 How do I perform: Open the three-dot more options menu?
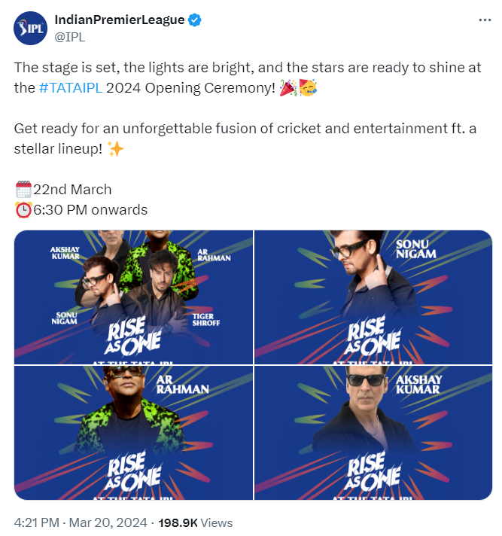point(485,20)
